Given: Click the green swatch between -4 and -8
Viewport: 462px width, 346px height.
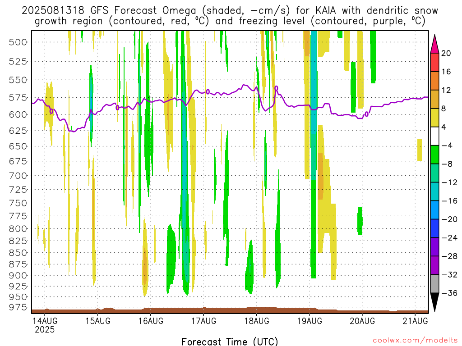Looking at the screenshot, I should 434,155.
